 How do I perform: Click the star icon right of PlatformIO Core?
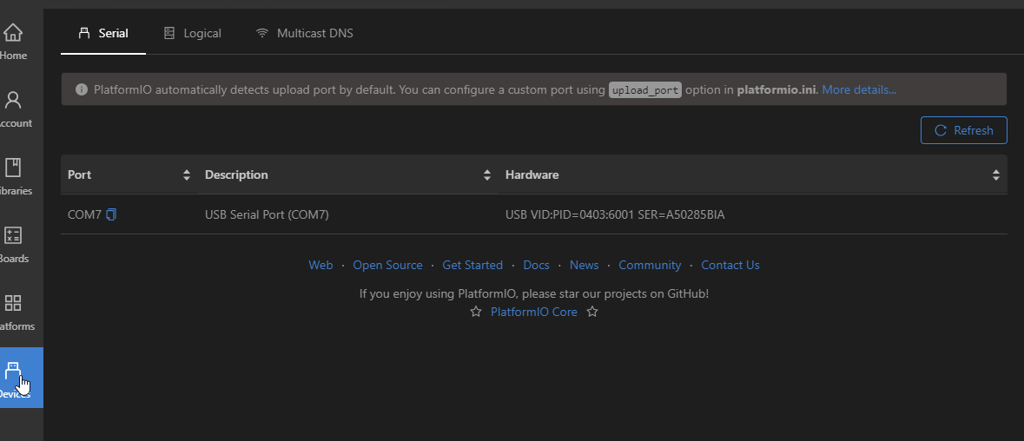pos(592,312)
